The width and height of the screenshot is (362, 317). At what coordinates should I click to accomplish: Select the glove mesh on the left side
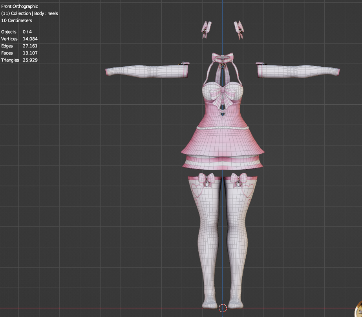coord(147,71)
